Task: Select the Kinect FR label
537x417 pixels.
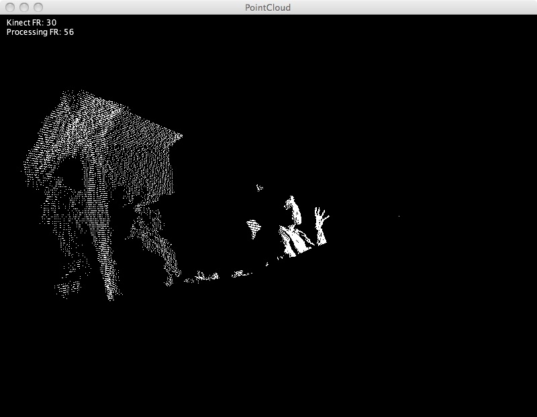Action: [x=24, y=22]
